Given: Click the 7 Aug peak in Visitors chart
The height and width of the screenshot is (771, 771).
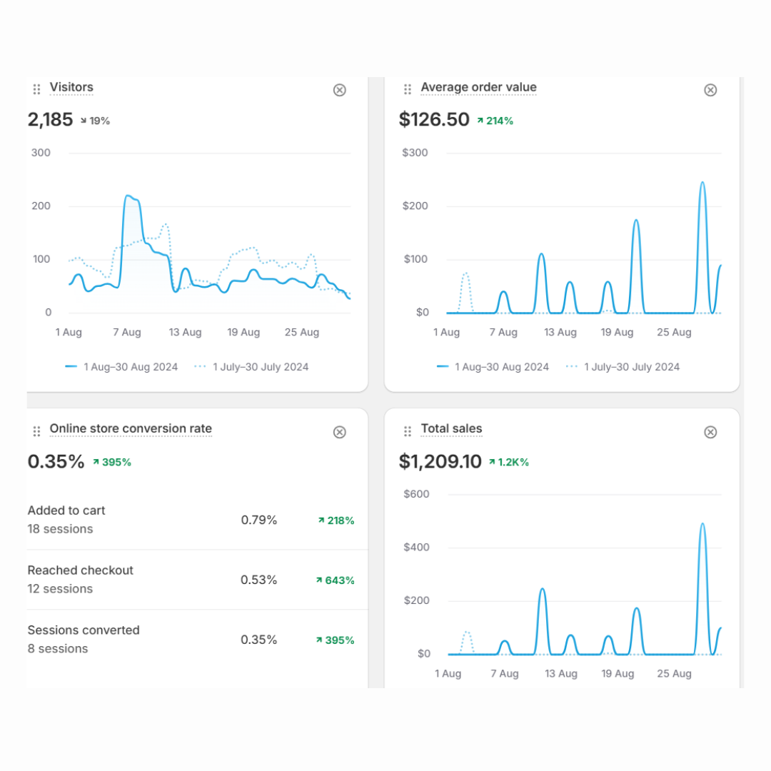Looking at the screenshot, I should 128,196.
